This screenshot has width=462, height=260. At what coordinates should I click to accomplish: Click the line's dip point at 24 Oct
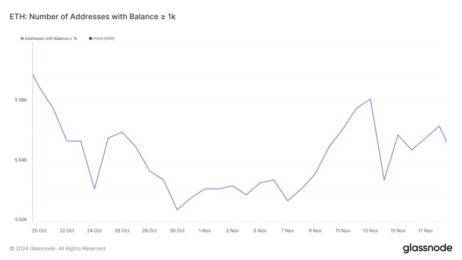pos(95,189)
